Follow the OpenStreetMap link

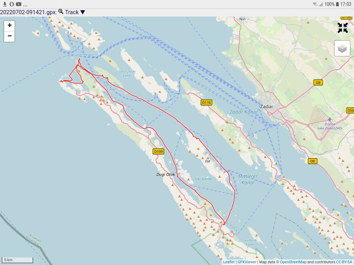pyautogui.click(x=293, y=262)
